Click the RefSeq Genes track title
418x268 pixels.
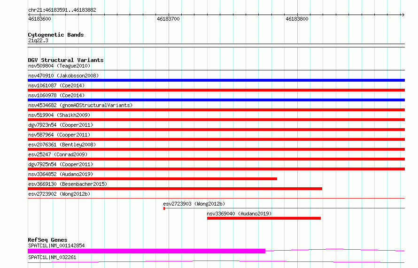tap(47, 240)
